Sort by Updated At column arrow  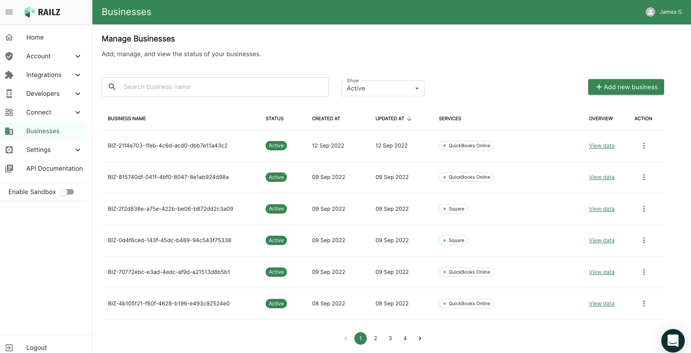tap(409, 118)
